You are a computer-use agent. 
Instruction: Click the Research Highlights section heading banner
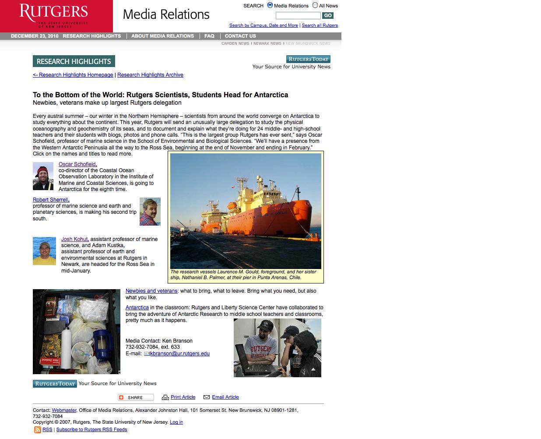pyautogui.click(x=74, y=61)
